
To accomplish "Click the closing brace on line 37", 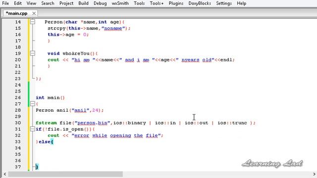I will point(37,167).
